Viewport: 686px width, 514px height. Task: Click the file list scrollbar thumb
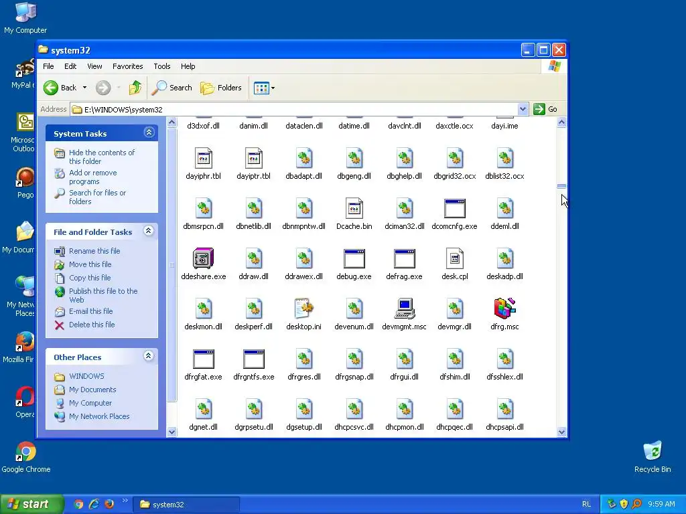click(x=562, y=186)
